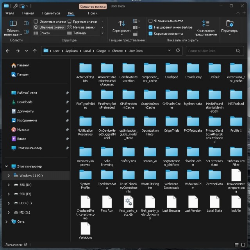Open the address bar history dropdown

[x=169, y=51]
